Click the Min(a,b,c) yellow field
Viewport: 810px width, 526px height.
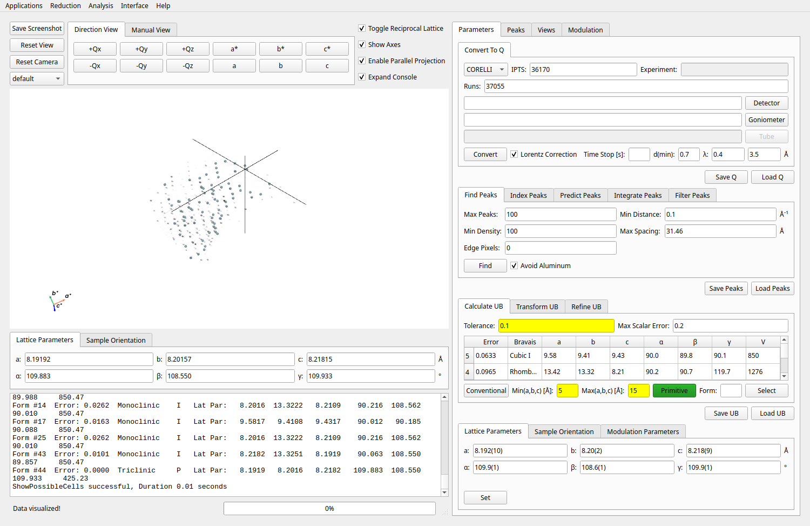(x=568, y=390)
